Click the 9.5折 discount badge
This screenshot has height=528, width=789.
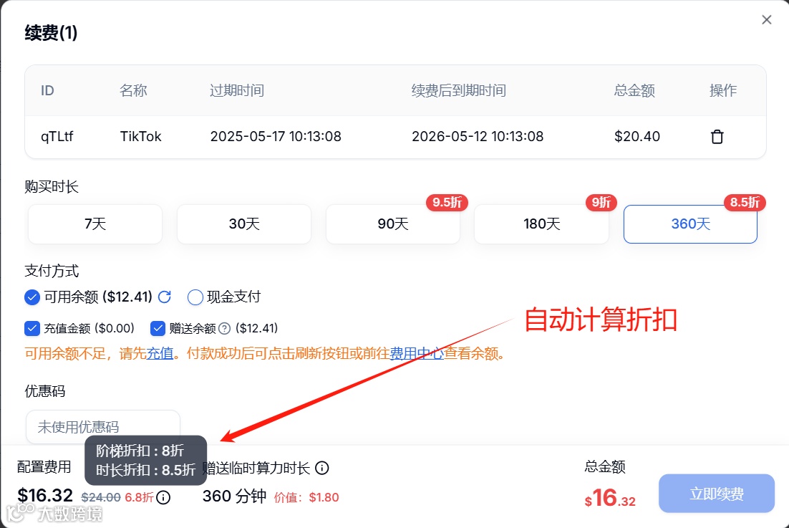(x=447, y=202)
